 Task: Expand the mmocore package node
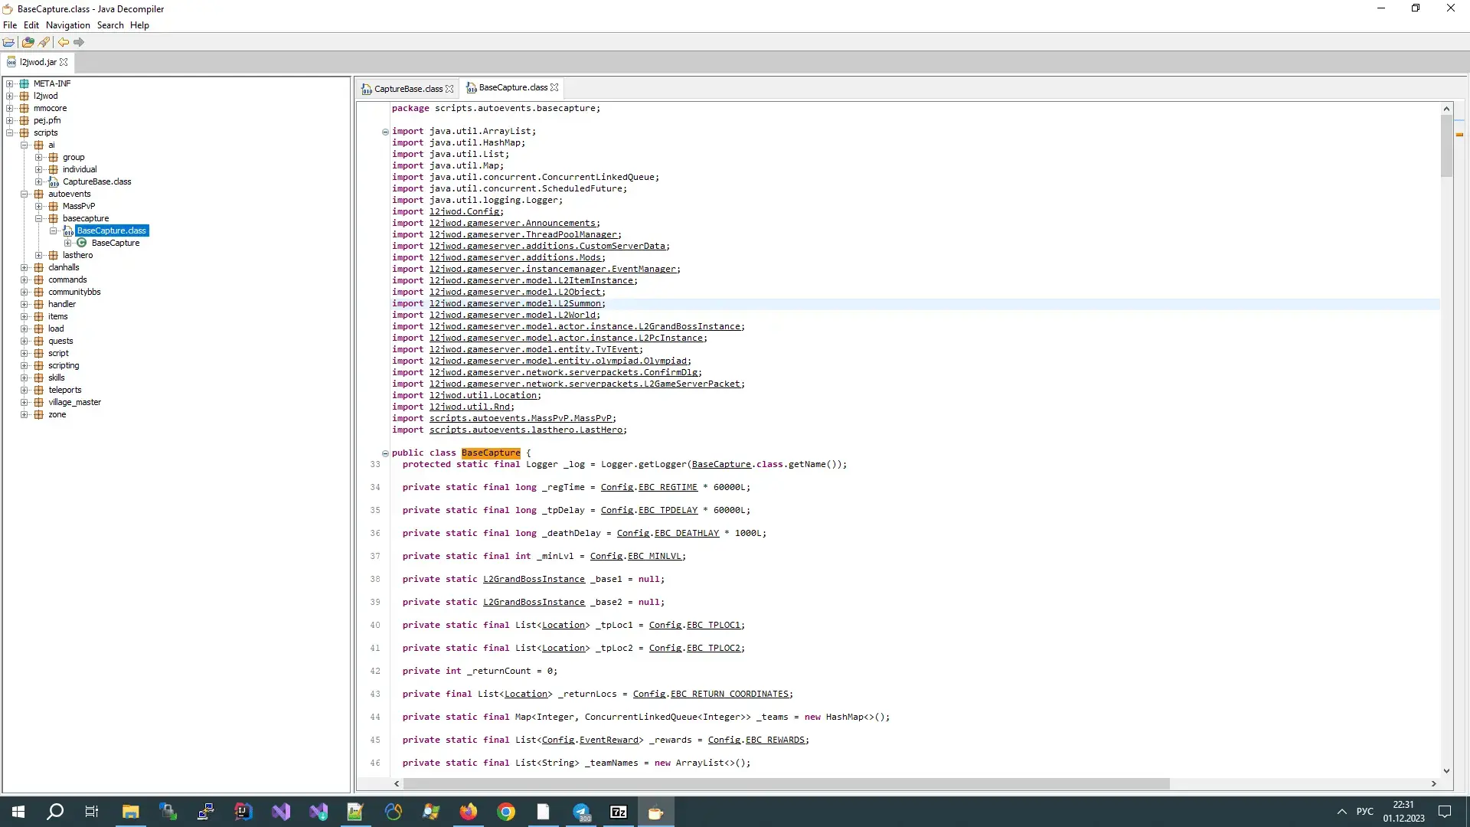(10, 108)
